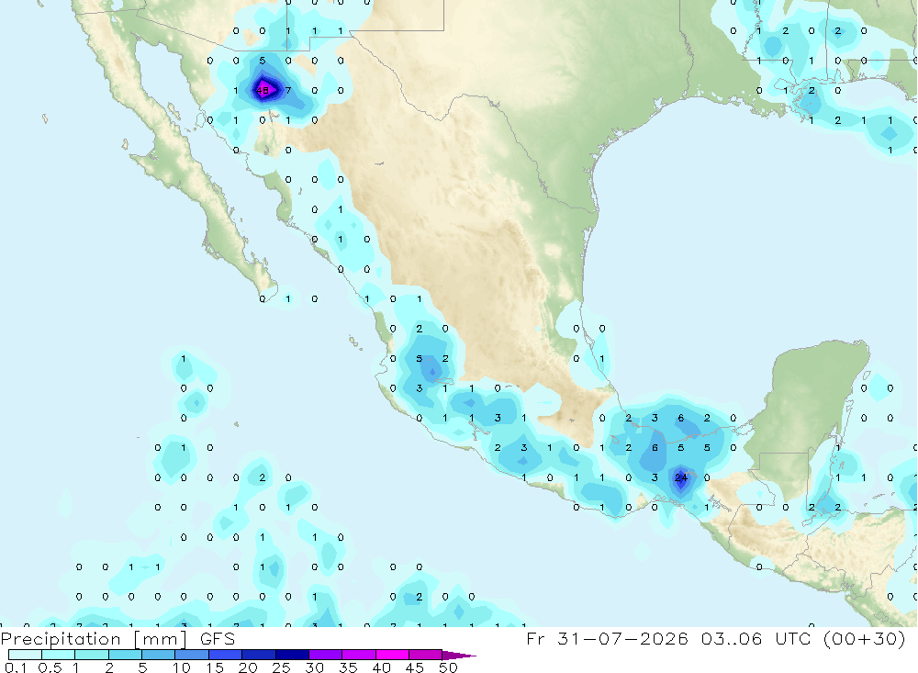Click the legend arrow tip above 50 mm
The width and height of the screenshot is (918, 673).
(x=459, y=656)
